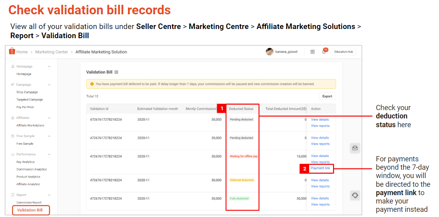This screenshot has width=439, height=217.
Task: Click the Export button
Action: tap(327, 96)
